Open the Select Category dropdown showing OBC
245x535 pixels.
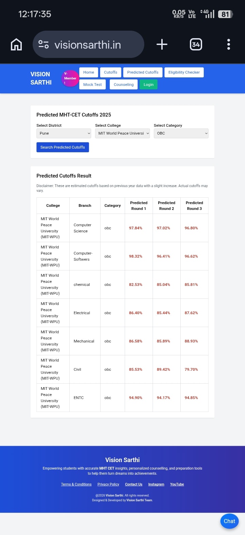click(181, 133)
